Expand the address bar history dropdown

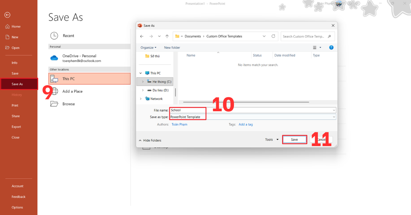point(264,36)
